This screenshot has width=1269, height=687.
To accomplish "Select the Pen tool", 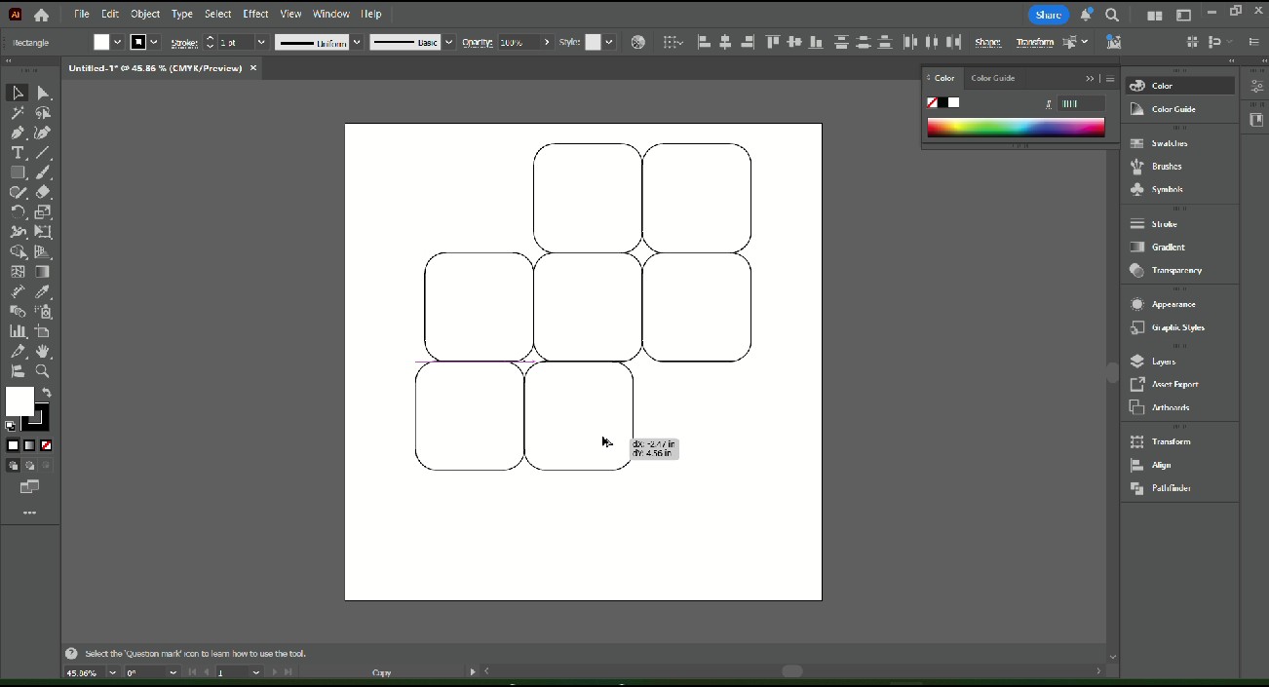I will click(x=18, y=133).
